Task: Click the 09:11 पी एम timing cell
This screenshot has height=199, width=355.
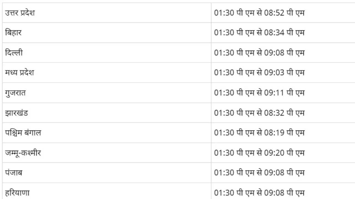Action: pos(259,93)
